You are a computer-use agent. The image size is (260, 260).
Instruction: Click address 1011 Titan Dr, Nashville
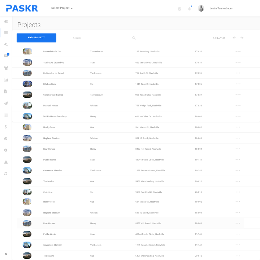147,84
